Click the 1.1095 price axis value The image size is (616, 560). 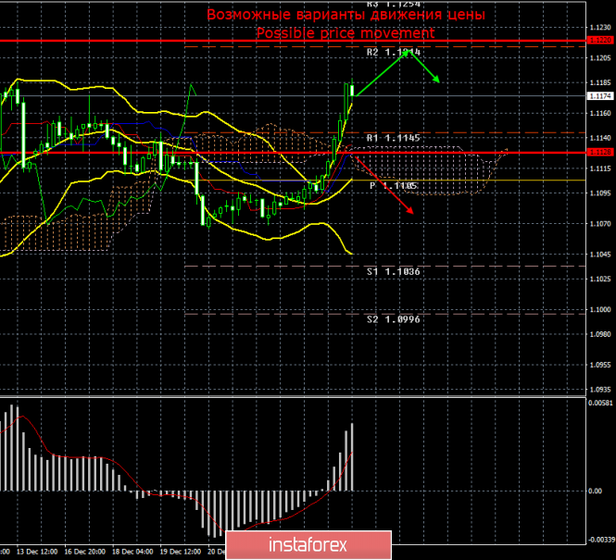600,193
